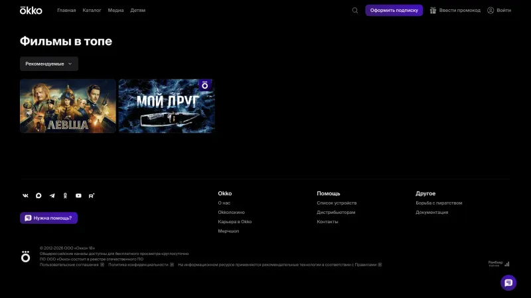Open the Левша movie poster
This screenshot has width=531, height=298.
pyautogui.click(x=68, y=106)
